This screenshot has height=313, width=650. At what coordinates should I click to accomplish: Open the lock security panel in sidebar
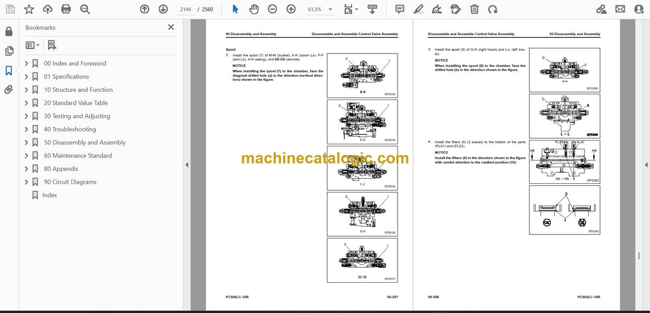pyautogui.click(x=9, y=31)
